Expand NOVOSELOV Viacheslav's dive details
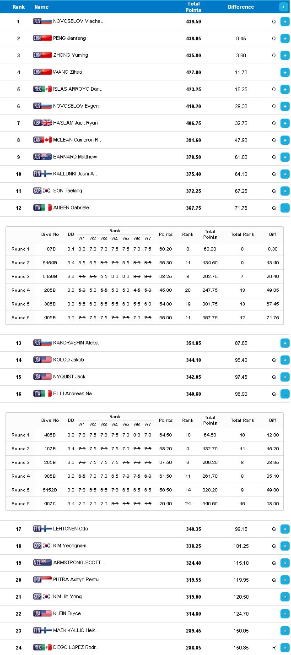Viewport: 291px width, 655px height. [285, 22]
